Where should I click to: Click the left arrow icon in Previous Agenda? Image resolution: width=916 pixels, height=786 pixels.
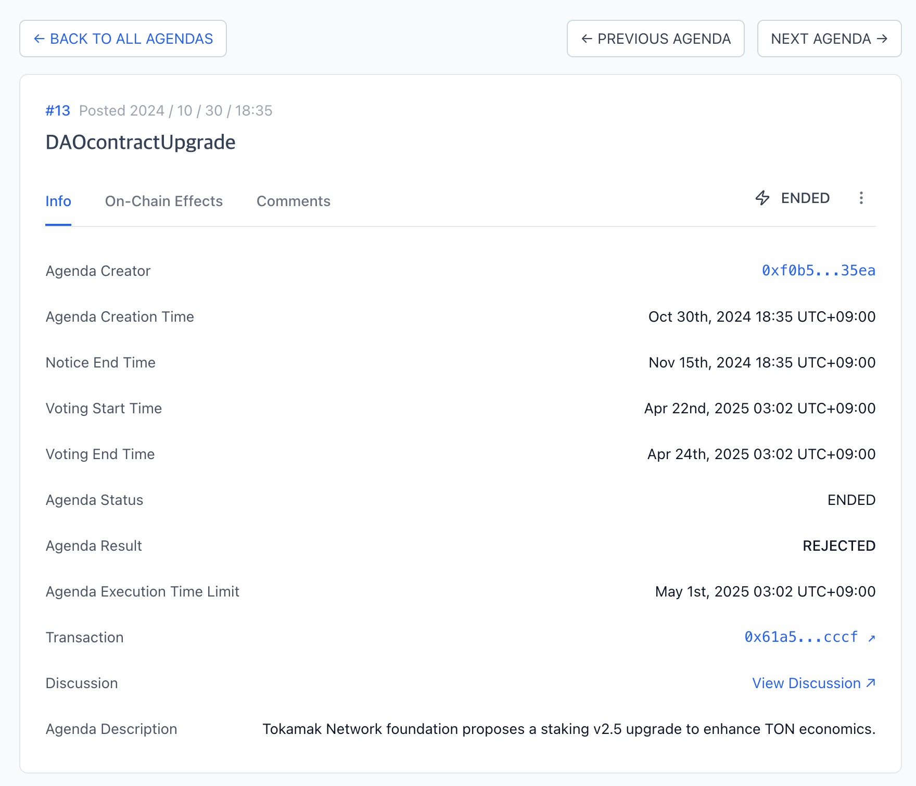pyautogui.click(x=587, y=39)
